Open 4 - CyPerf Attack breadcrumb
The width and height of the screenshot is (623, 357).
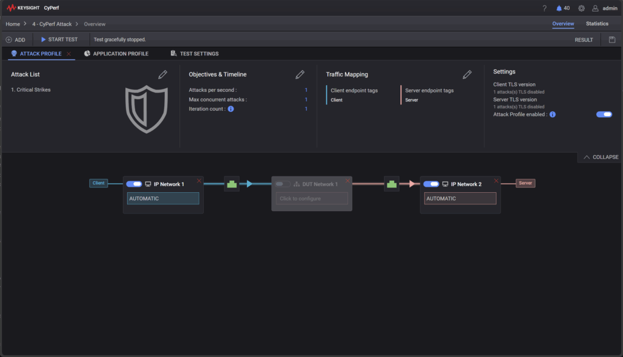pyautogui.click(x=52, y=24)
